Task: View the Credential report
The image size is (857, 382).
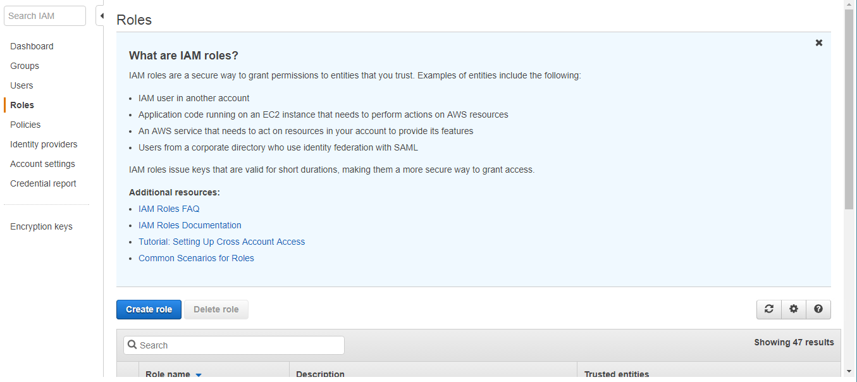Action: 43,183
